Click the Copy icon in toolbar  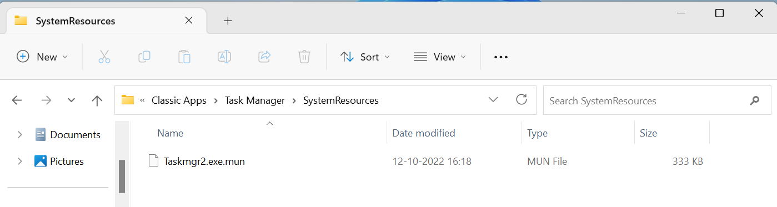pyautogui.click(x=144, y=57)
